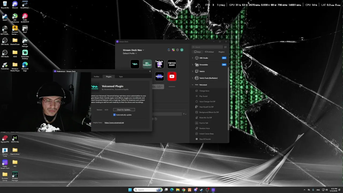Viewport: 343px width, 193px height.
Task: Choose the Instant Censor Beep action
Action: [x=206, y=134]
